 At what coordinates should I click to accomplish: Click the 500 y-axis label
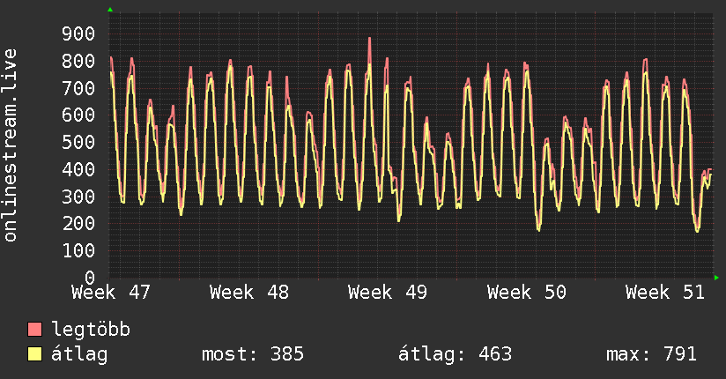pyautogui.click(x=78, y=142)
